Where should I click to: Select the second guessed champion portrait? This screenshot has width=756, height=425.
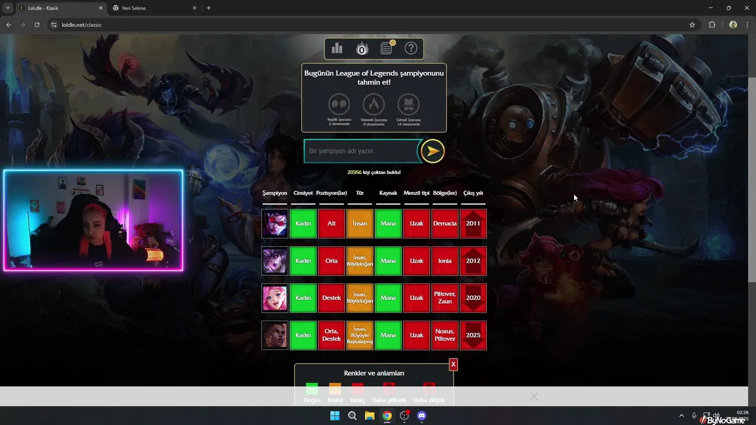pyautogui.click(x=275, y=261)
